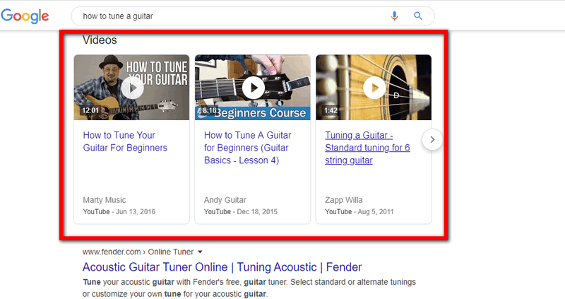
Task: Click the 'Andy Guitar' channel name
Action: 225,200
